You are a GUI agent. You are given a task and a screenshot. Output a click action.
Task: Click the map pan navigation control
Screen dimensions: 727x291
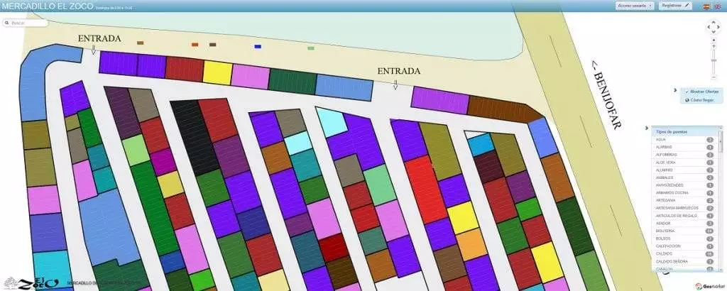714,28
